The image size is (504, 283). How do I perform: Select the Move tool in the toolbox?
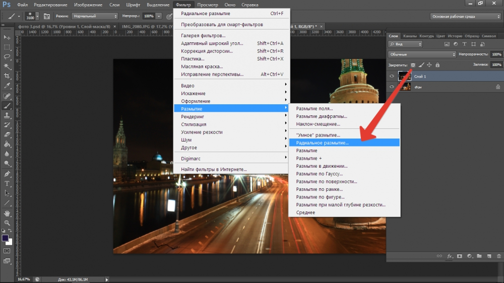coord(7,38)
